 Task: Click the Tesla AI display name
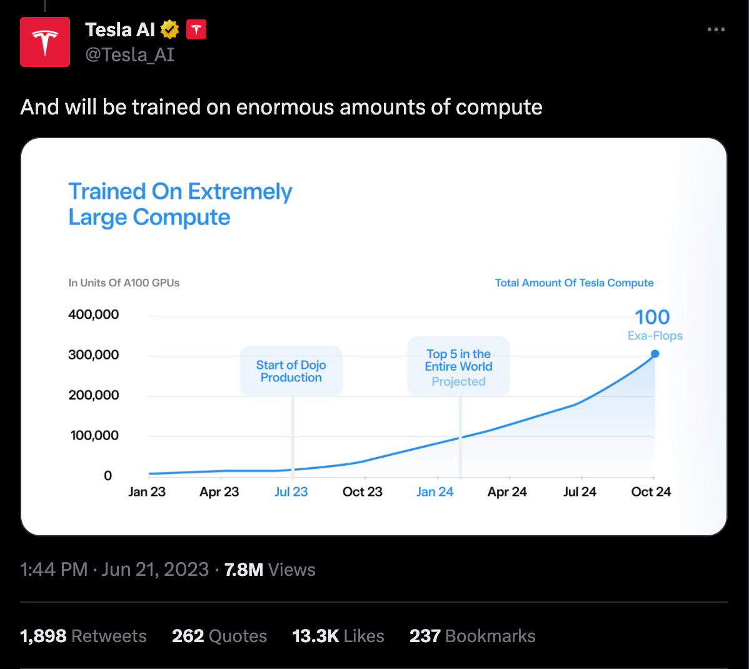120,29
